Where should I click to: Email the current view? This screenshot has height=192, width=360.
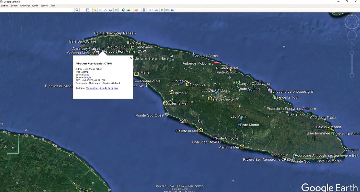(x=151, y=10)
